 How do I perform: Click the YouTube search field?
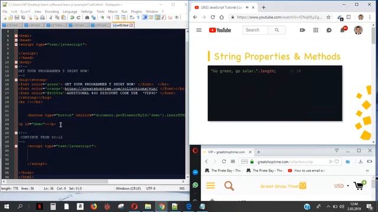click(x=255, y=30)
